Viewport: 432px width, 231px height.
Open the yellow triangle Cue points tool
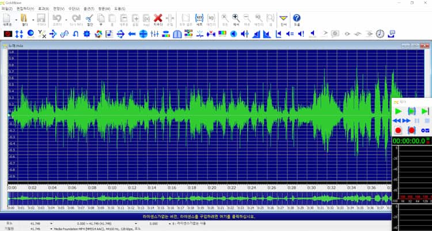(x=283, y=20)
